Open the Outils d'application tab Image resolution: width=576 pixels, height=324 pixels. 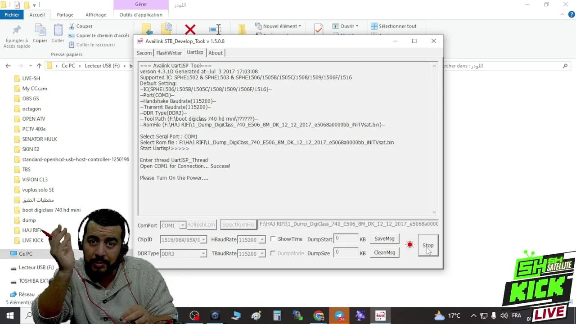[141, 14]
